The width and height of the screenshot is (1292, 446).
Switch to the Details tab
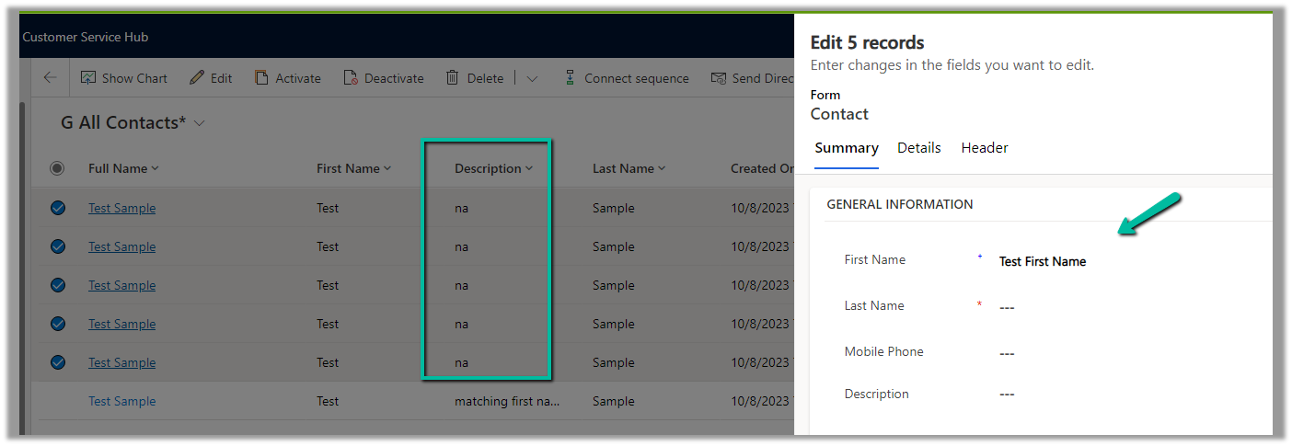pyautogui.click(x=918, y=148)
